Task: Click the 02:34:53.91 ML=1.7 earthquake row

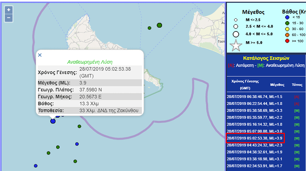Action: 255,166
